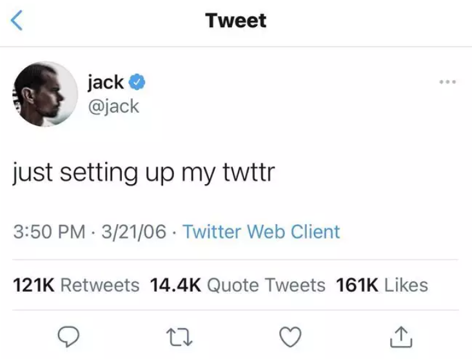Retweet using the arrows icon

(x=179, y=337)
